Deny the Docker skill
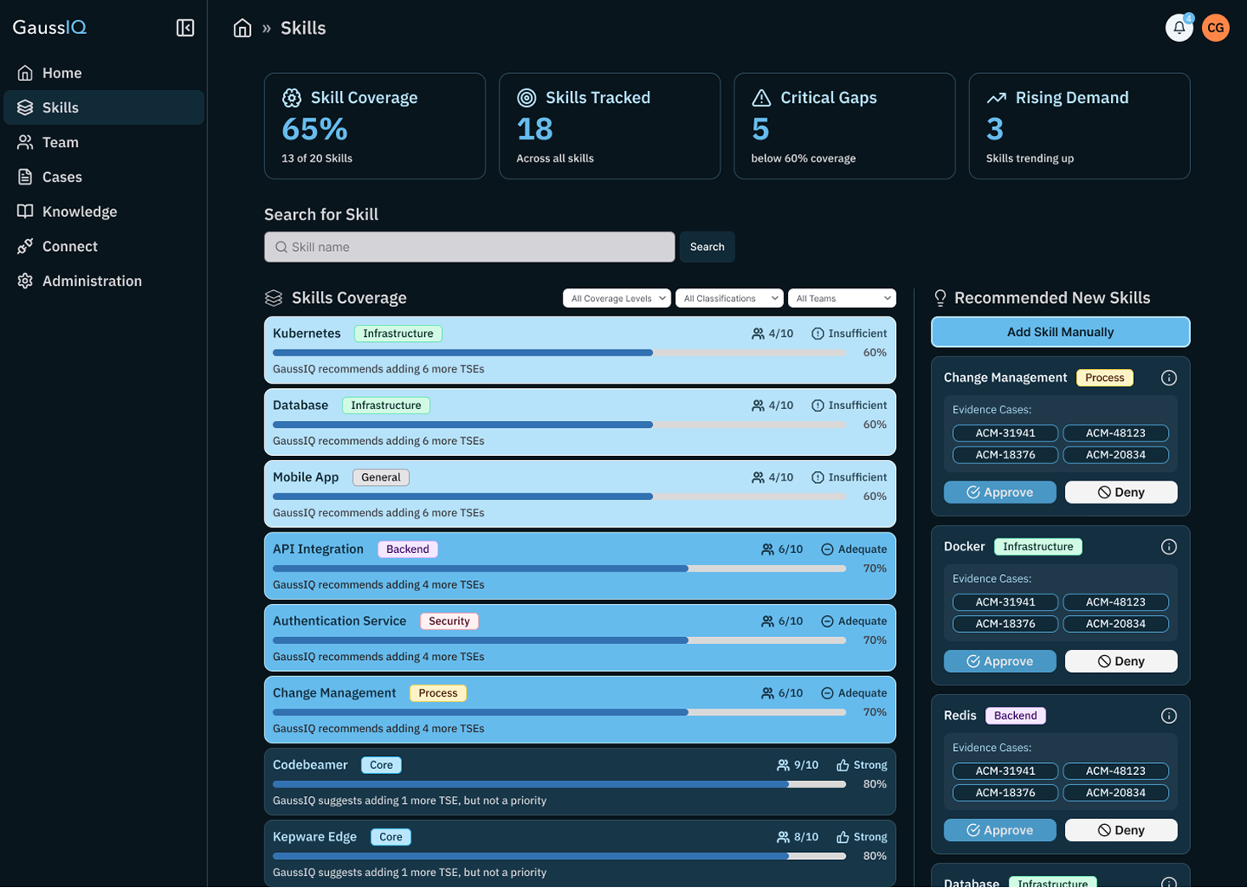The width and height of the screenshot is (1247, 888). pos(1121,662)
